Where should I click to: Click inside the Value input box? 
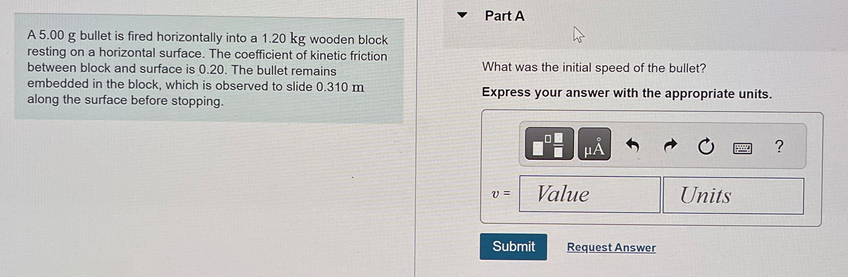589,194
